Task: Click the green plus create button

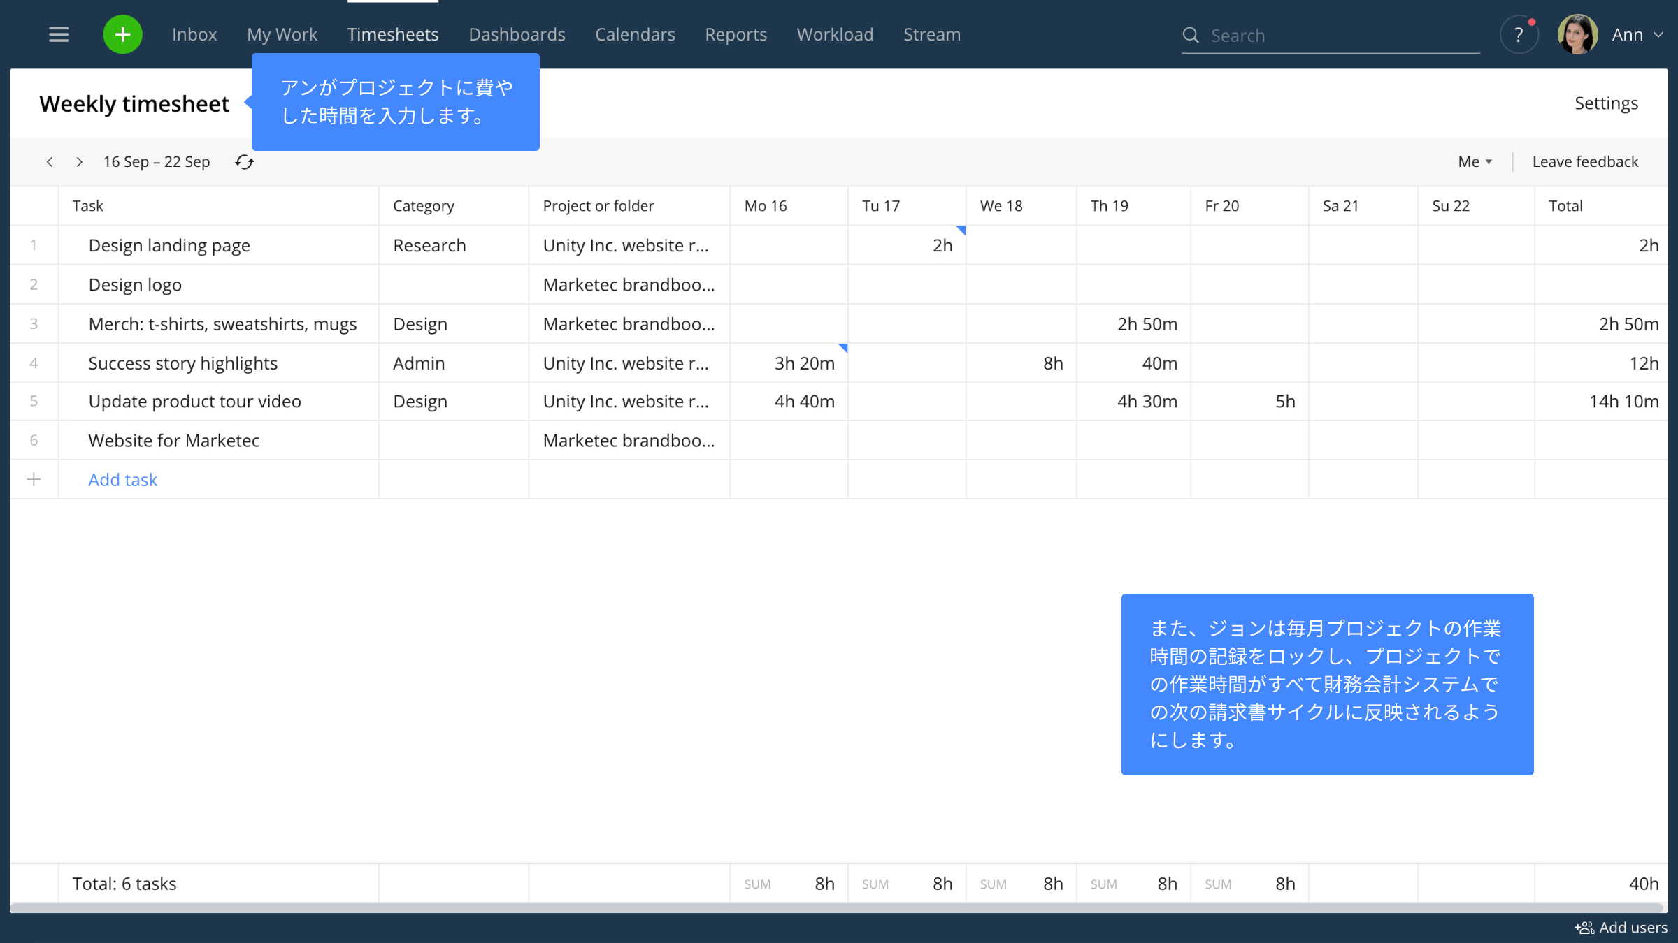Action: coord(122,34)
